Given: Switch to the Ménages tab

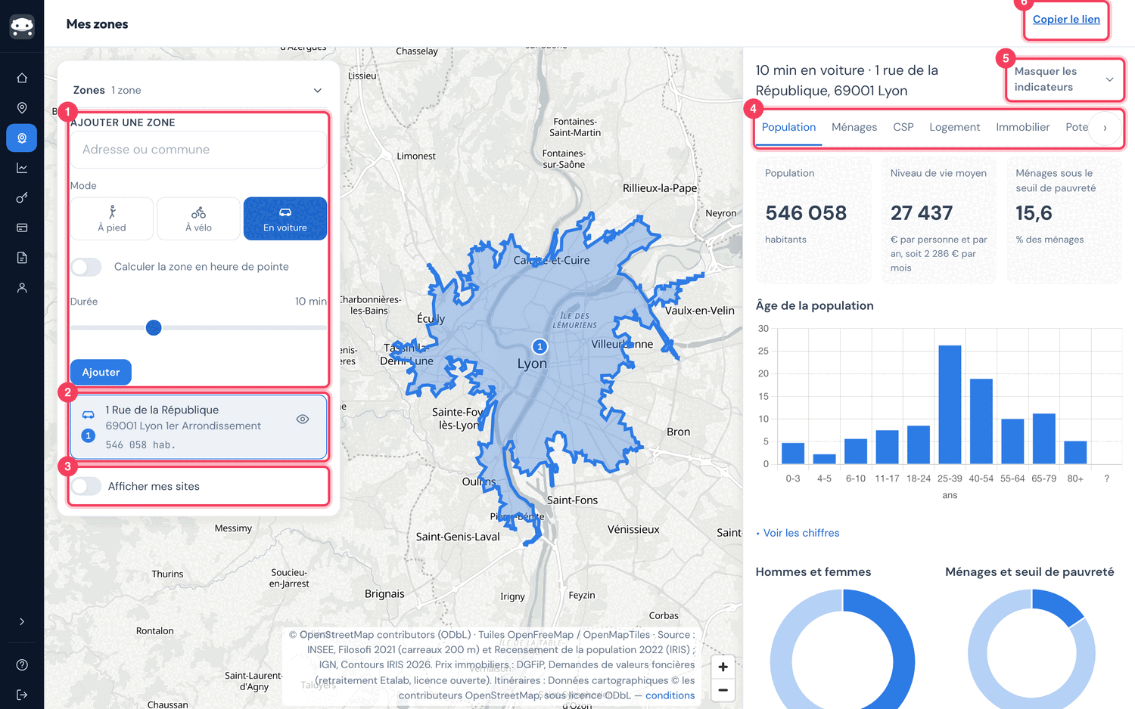Looking at the screenshot, I should point(854,128).
